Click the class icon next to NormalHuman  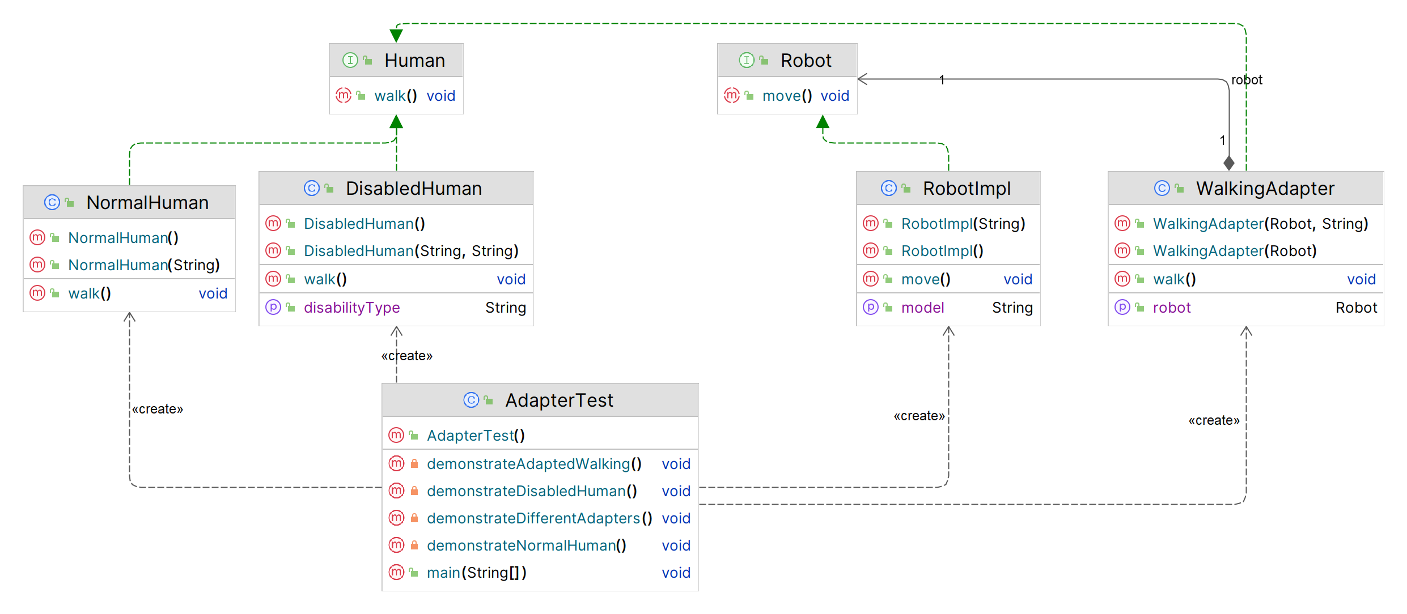point(52,202)
